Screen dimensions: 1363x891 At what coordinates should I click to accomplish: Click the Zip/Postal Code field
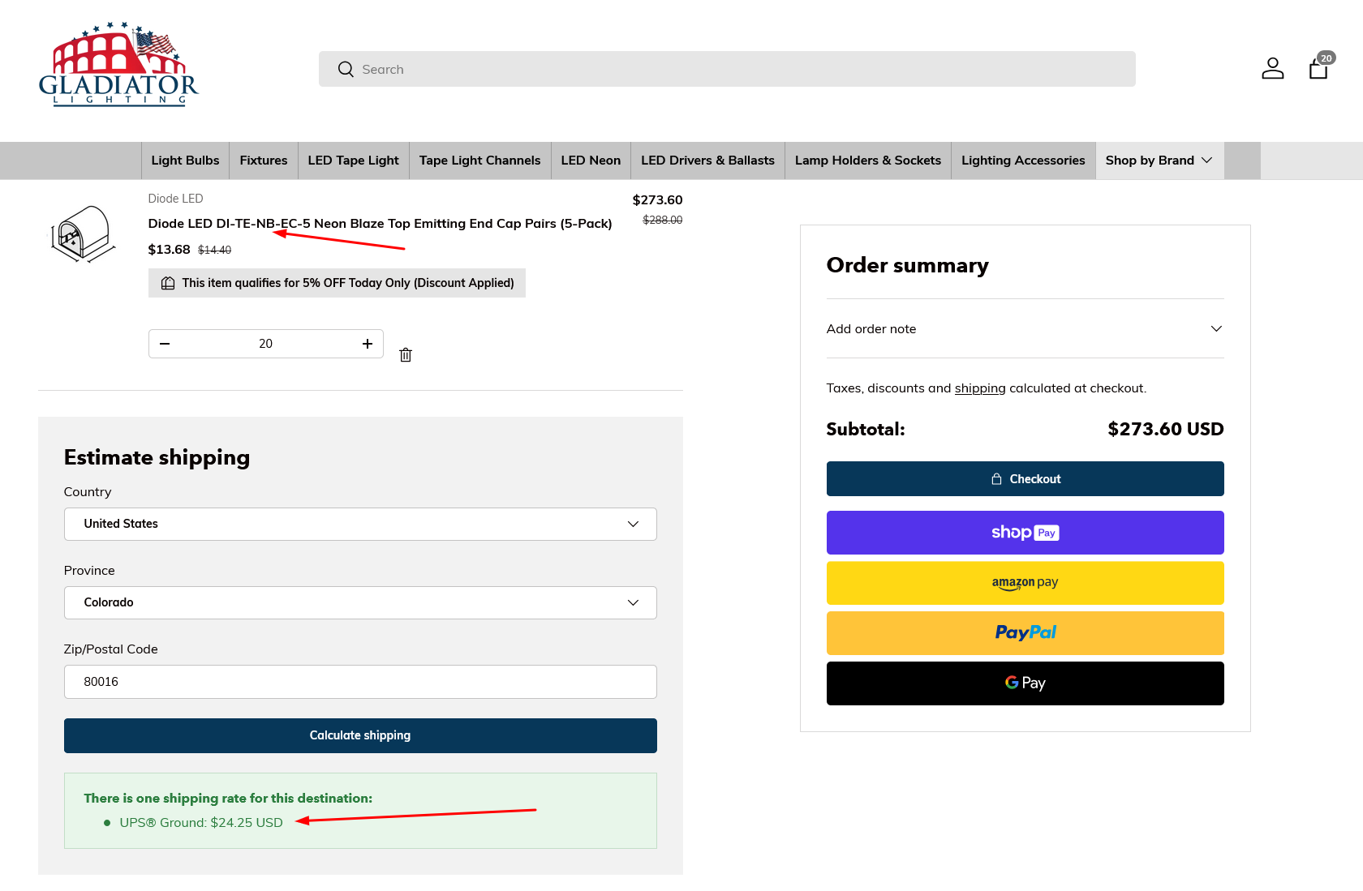360,682
